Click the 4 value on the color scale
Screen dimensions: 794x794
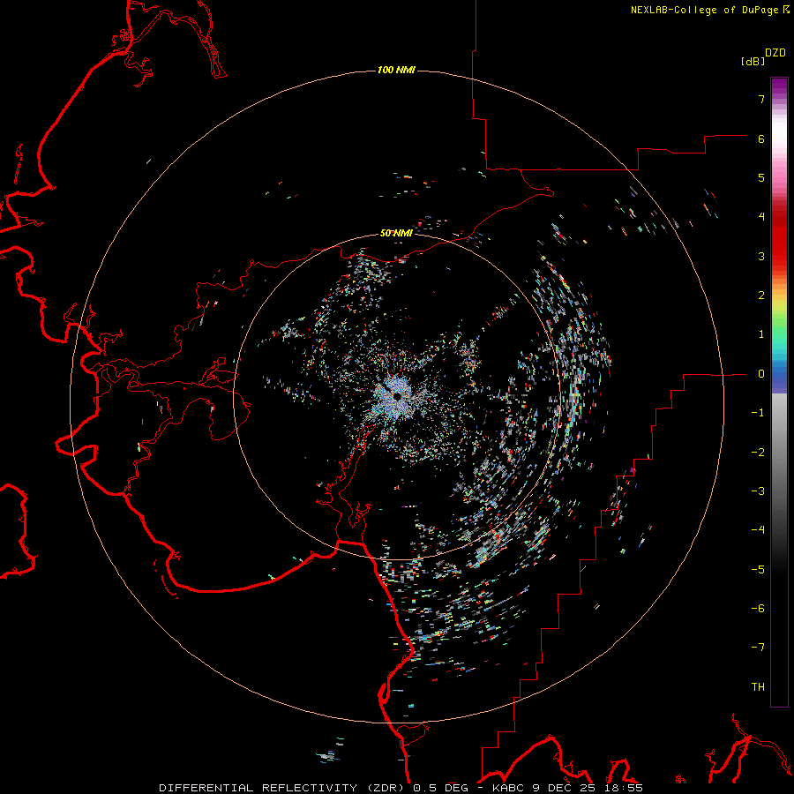761,217
